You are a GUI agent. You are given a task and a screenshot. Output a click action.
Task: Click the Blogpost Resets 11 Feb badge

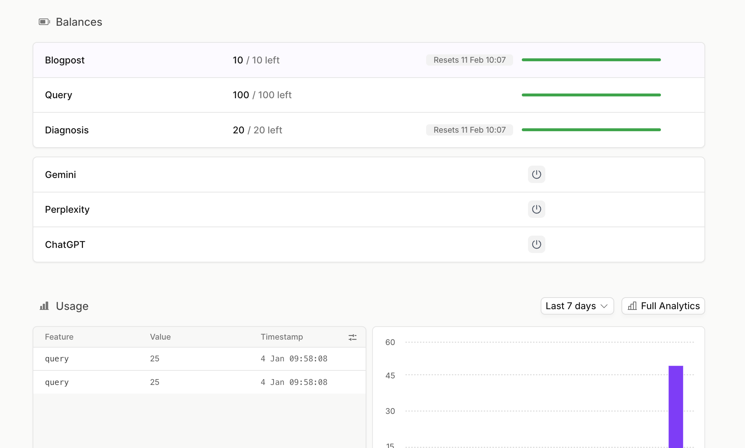(x=469, y=60)
